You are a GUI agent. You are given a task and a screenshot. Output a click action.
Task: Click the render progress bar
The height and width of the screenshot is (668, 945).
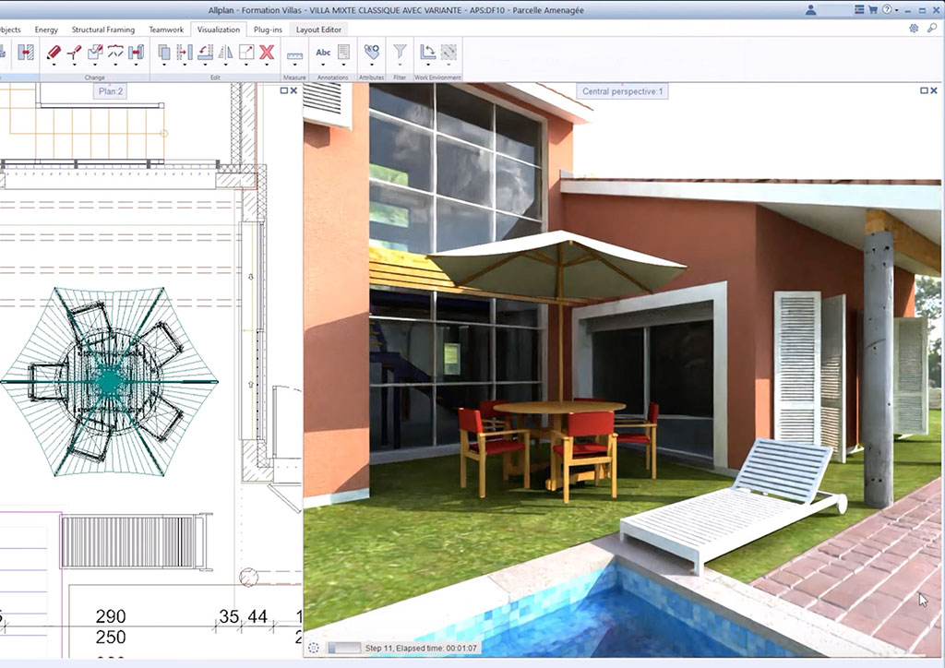coord(345,649)
